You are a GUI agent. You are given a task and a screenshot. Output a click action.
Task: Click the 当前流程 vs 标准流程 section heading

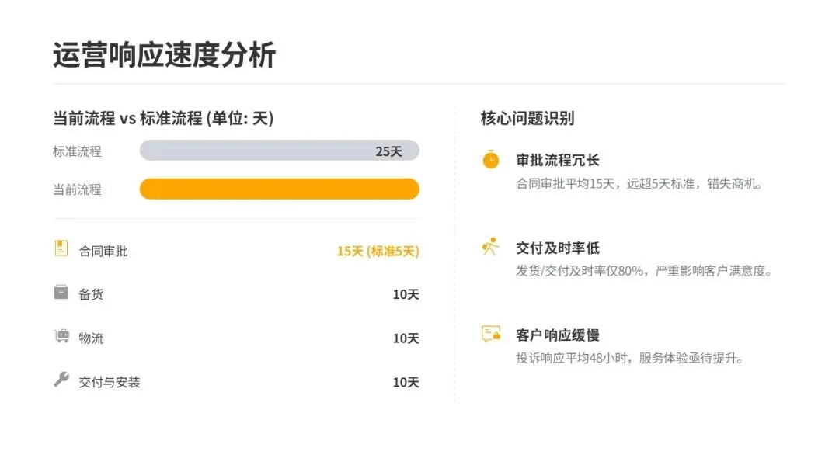click(x=163, y=119)
